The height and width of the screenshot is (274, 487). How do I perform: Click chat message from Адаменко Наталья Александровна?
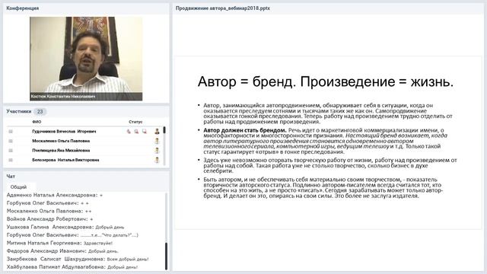[55, 195]
